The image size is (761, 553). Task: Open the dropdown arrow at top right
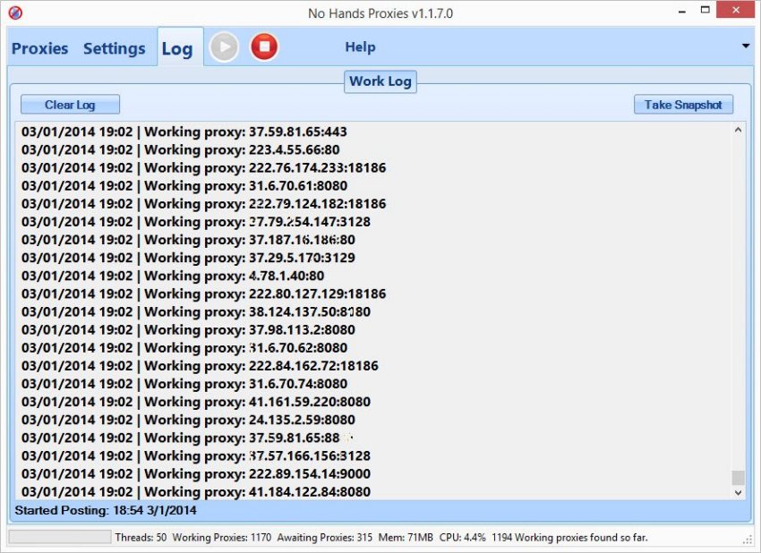point(746,47)
